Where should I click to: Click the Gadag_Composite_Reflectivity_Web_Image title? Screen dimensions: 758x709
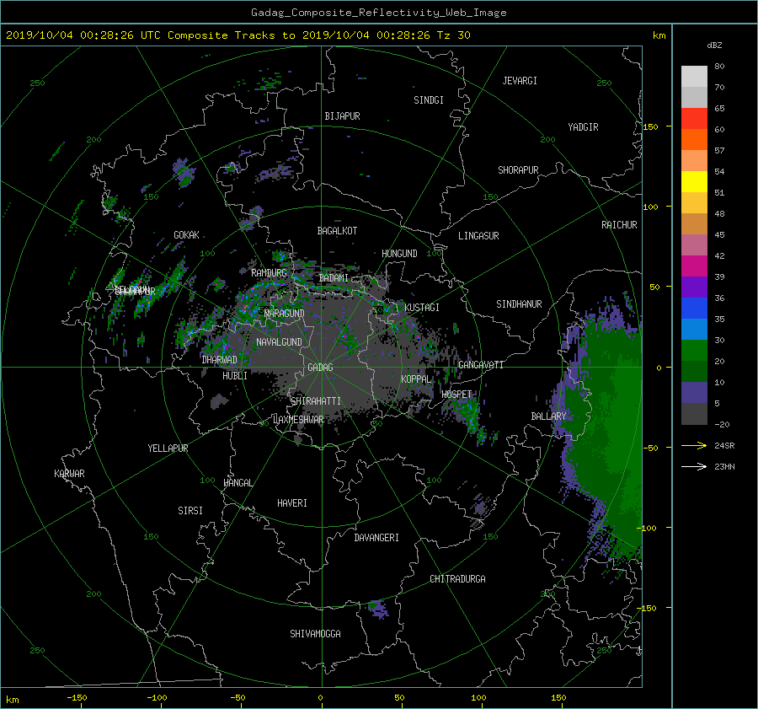pyautogui.click(x=378, y=13)
